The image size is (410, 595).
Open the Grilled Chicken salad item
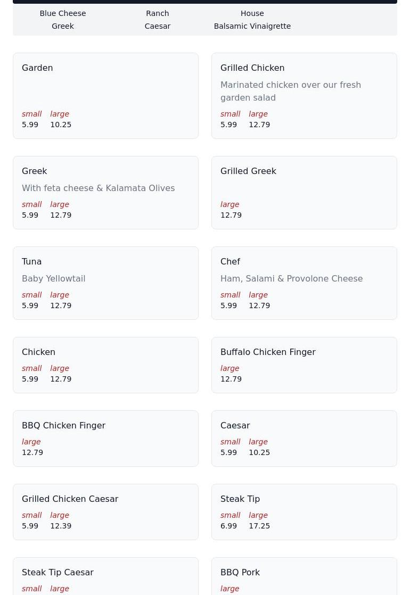coord(304,95)
